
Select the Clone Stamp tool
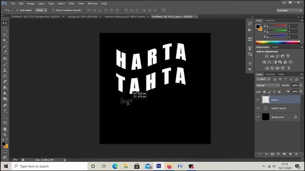pyautogui.click(x=5, y=70)
